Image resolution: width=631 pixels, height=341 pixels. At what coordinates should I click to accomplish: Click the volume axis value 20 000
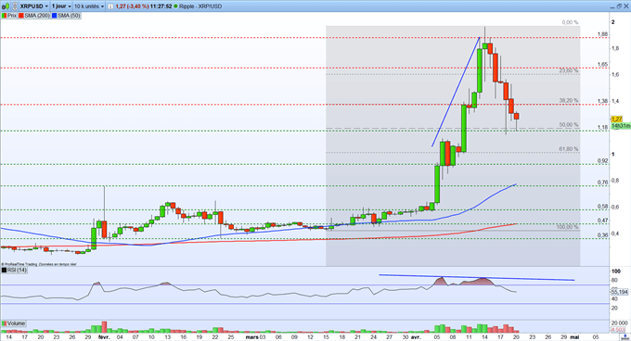click(x=619, y=323)
